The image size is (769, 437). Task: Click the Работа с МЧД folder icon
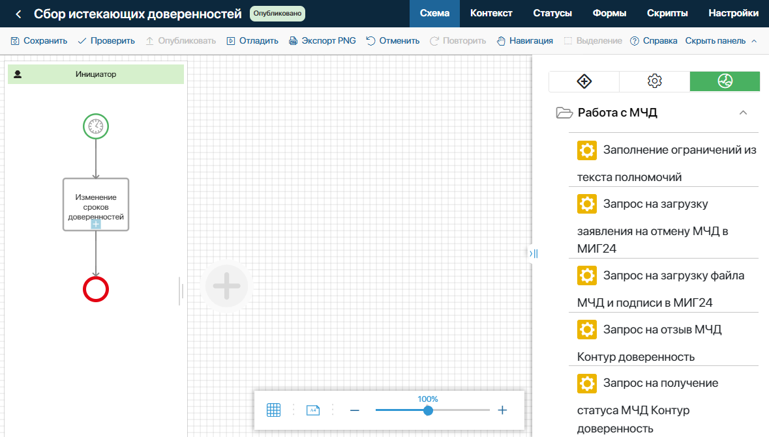point(564,113)
